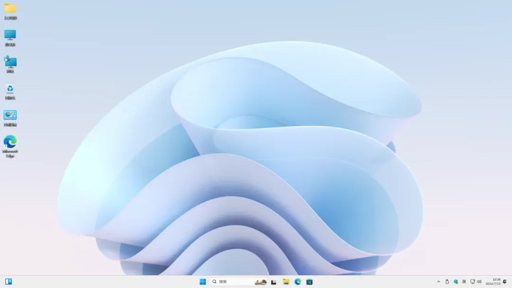The width and height of the screenshot is (512, 288).
Task: Select the yellow folder desktop icon
Action: (10, 11)
